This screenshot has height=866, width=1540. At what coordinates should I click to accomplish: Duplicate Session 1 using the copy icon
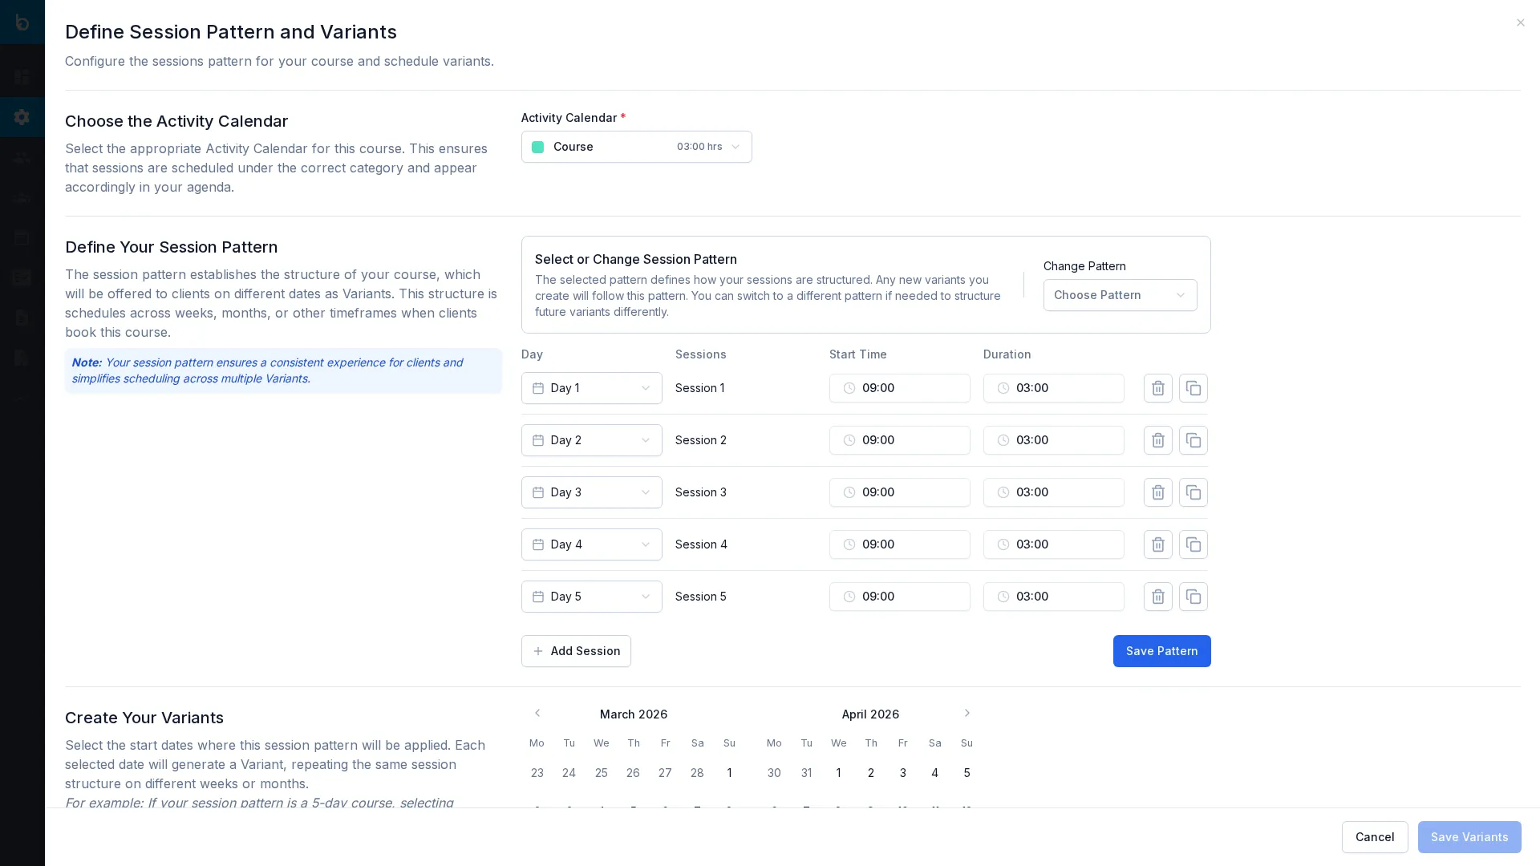point(1193,388)
